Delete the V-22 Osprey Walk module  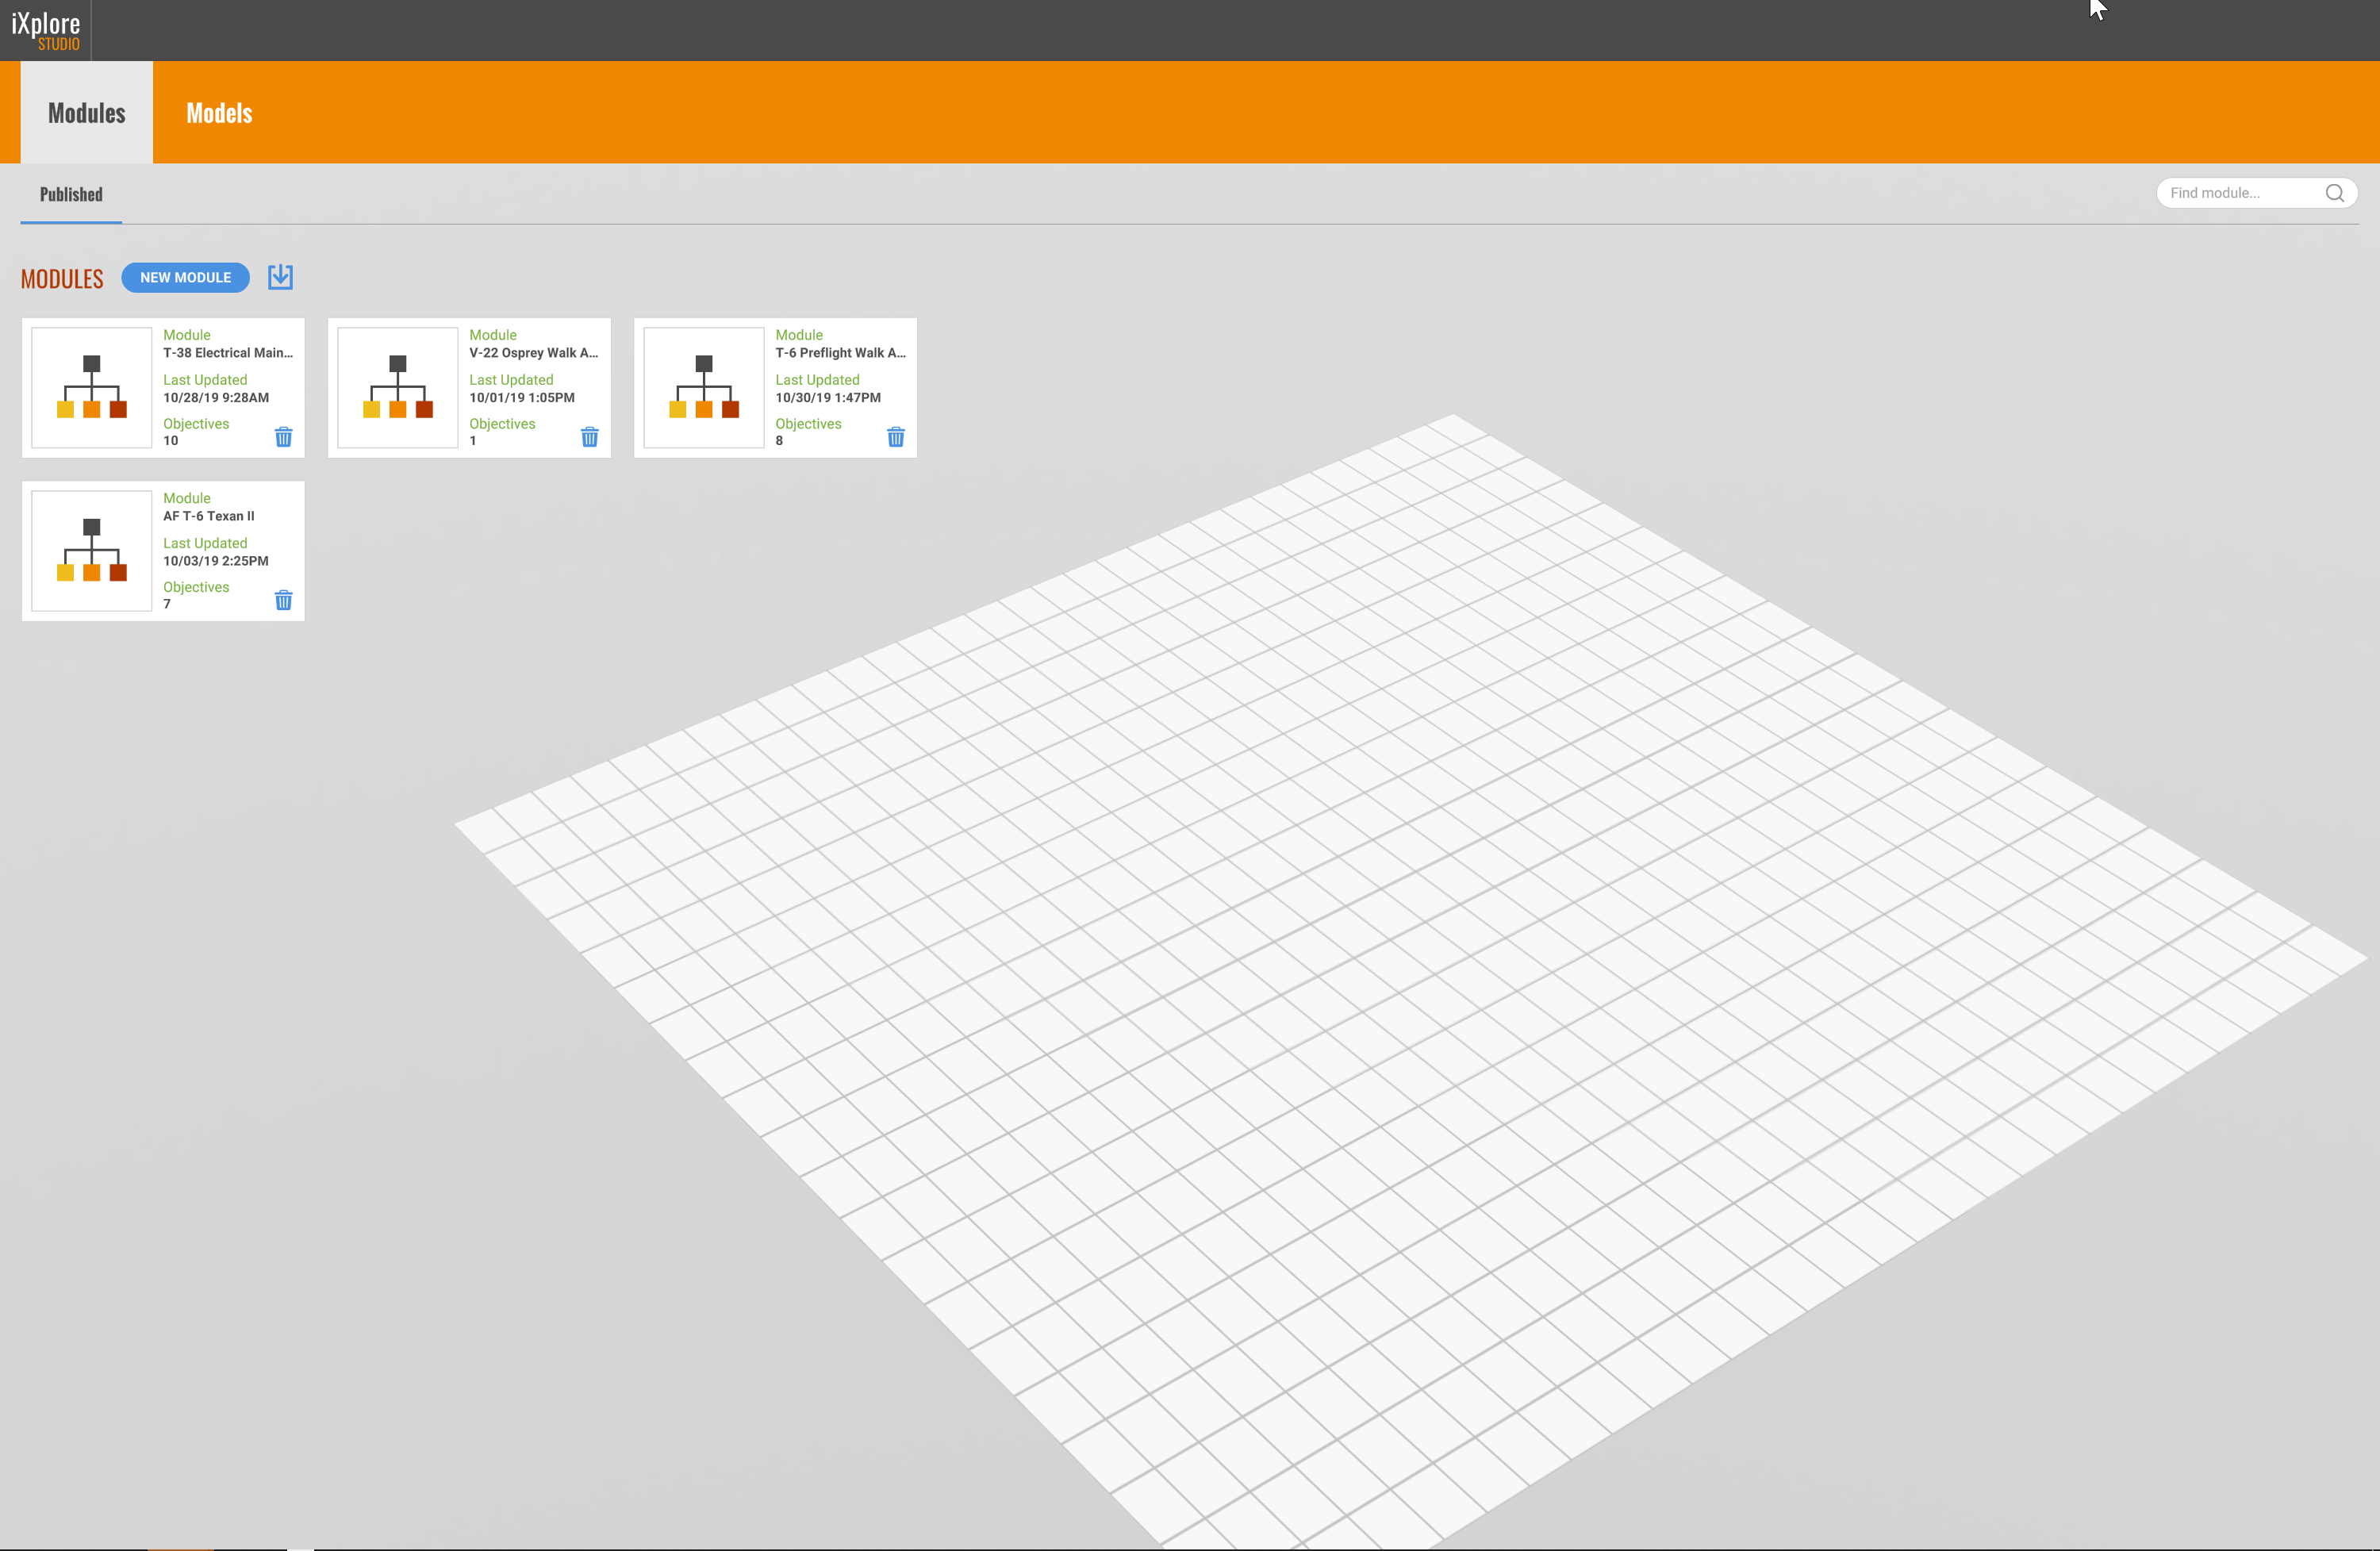pos(590,437)
